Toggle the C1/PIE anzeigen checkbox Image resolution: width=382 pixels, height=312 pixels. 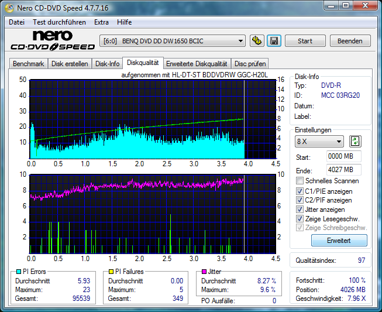300,191
